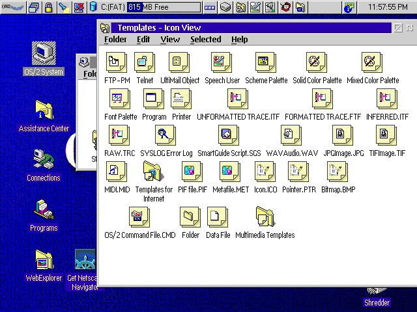The image size is (417, 312).
Task: Select the Printer template icon
Action: point(181,99)
